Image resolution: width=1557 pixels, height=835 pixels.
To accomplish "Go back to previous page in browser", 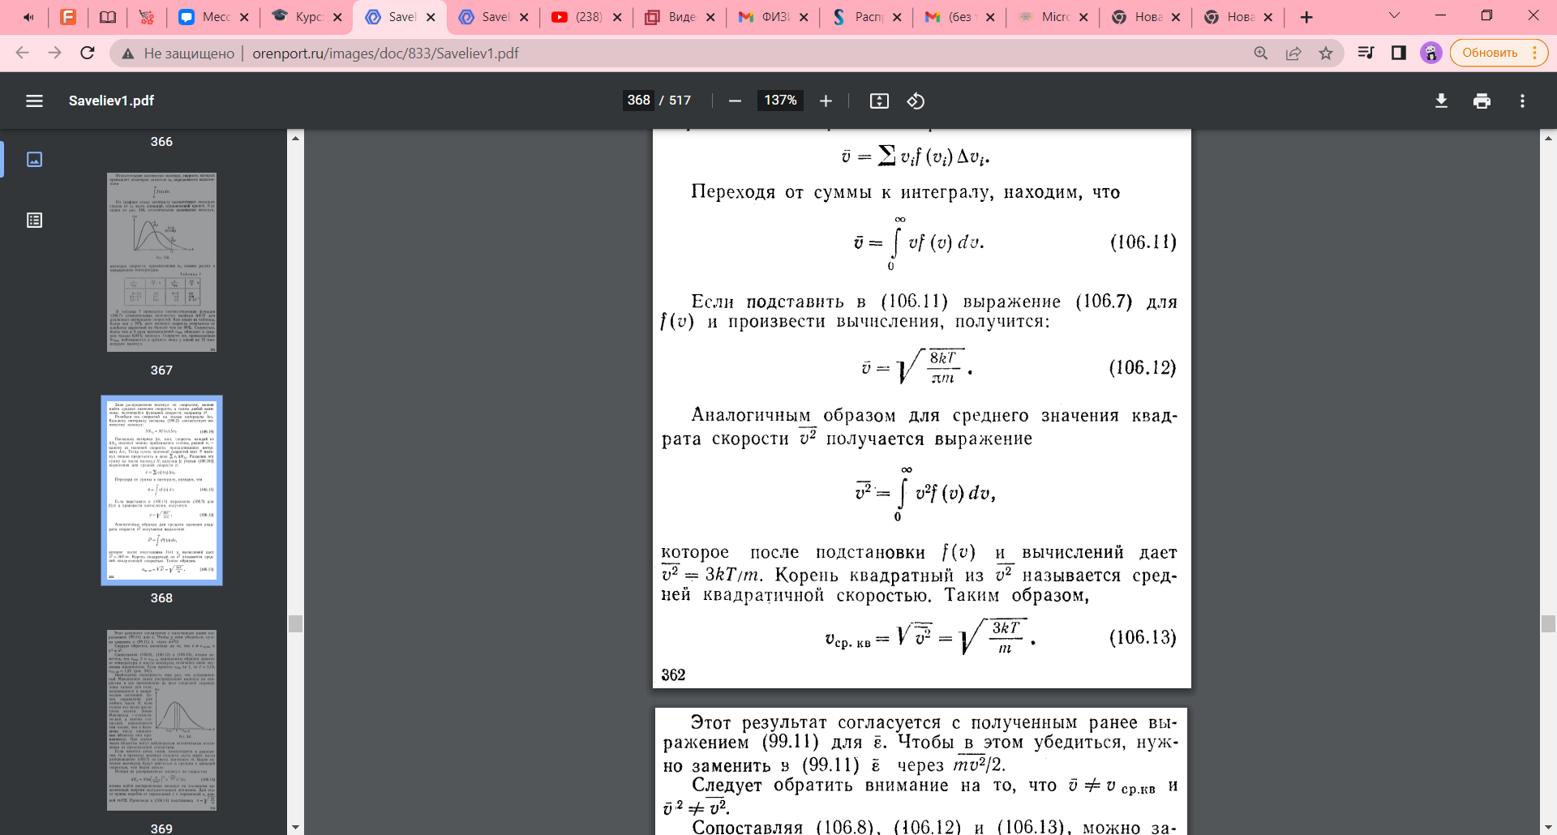I will (22, 53).
